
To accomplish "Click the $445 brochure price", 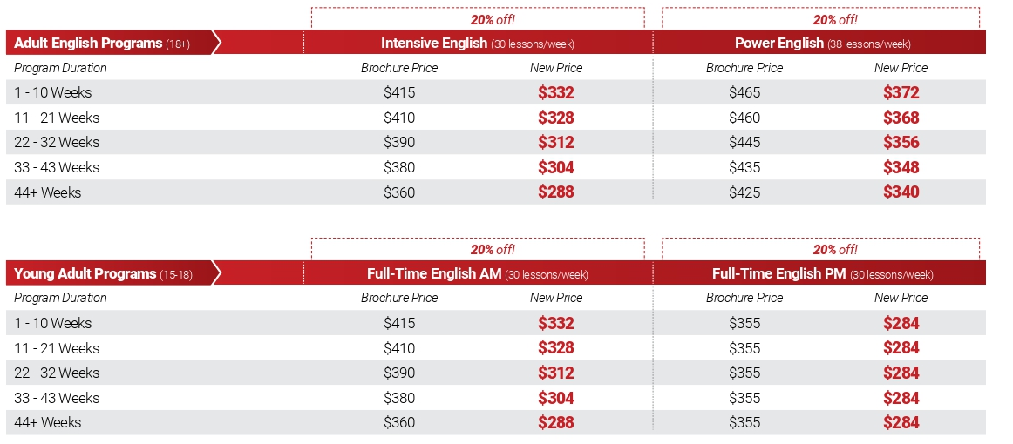I will pos(744,143).
